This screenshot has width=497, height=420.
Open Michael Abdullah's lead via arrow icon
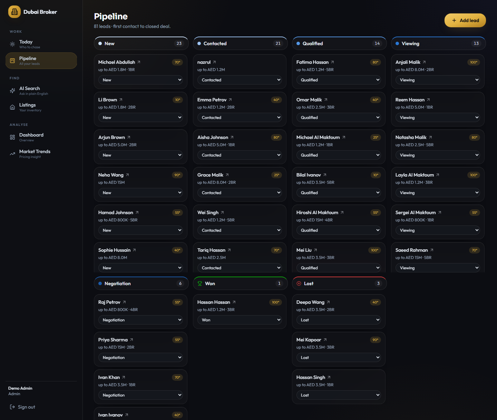[139, 62]
